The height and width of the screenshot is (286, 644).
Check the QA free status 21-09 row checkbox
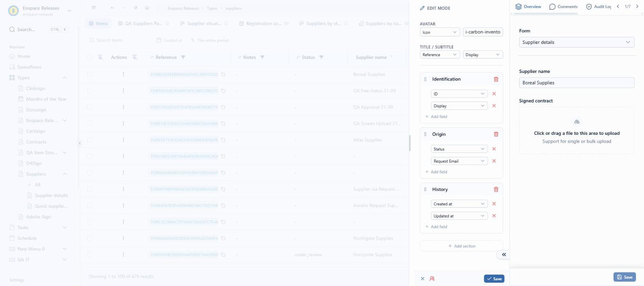click(x=90, y=91)
